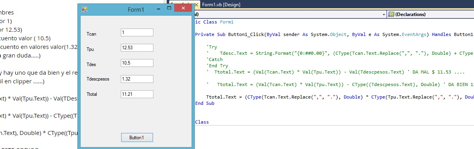This screenshot has height=149, width=474.
Task: Click the background text 'cuento valor ( 10.5)'
Action: point(25,38)
